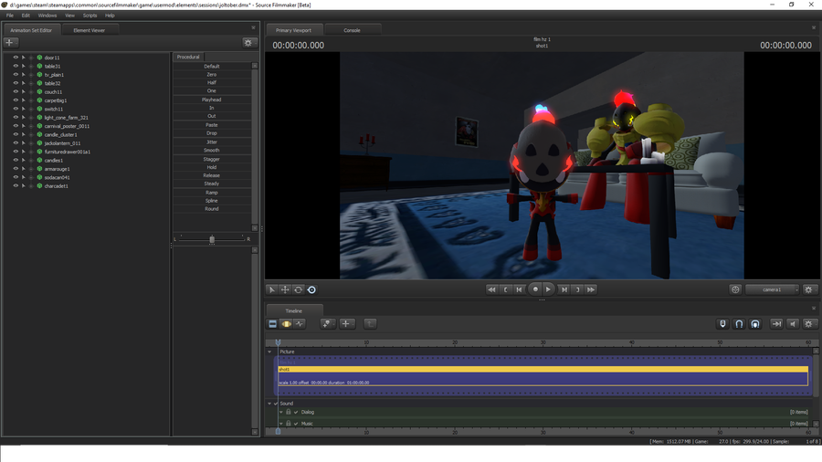Click the timeline up-level arrow button
Screen dimensions: 822x462
[370, 324]
